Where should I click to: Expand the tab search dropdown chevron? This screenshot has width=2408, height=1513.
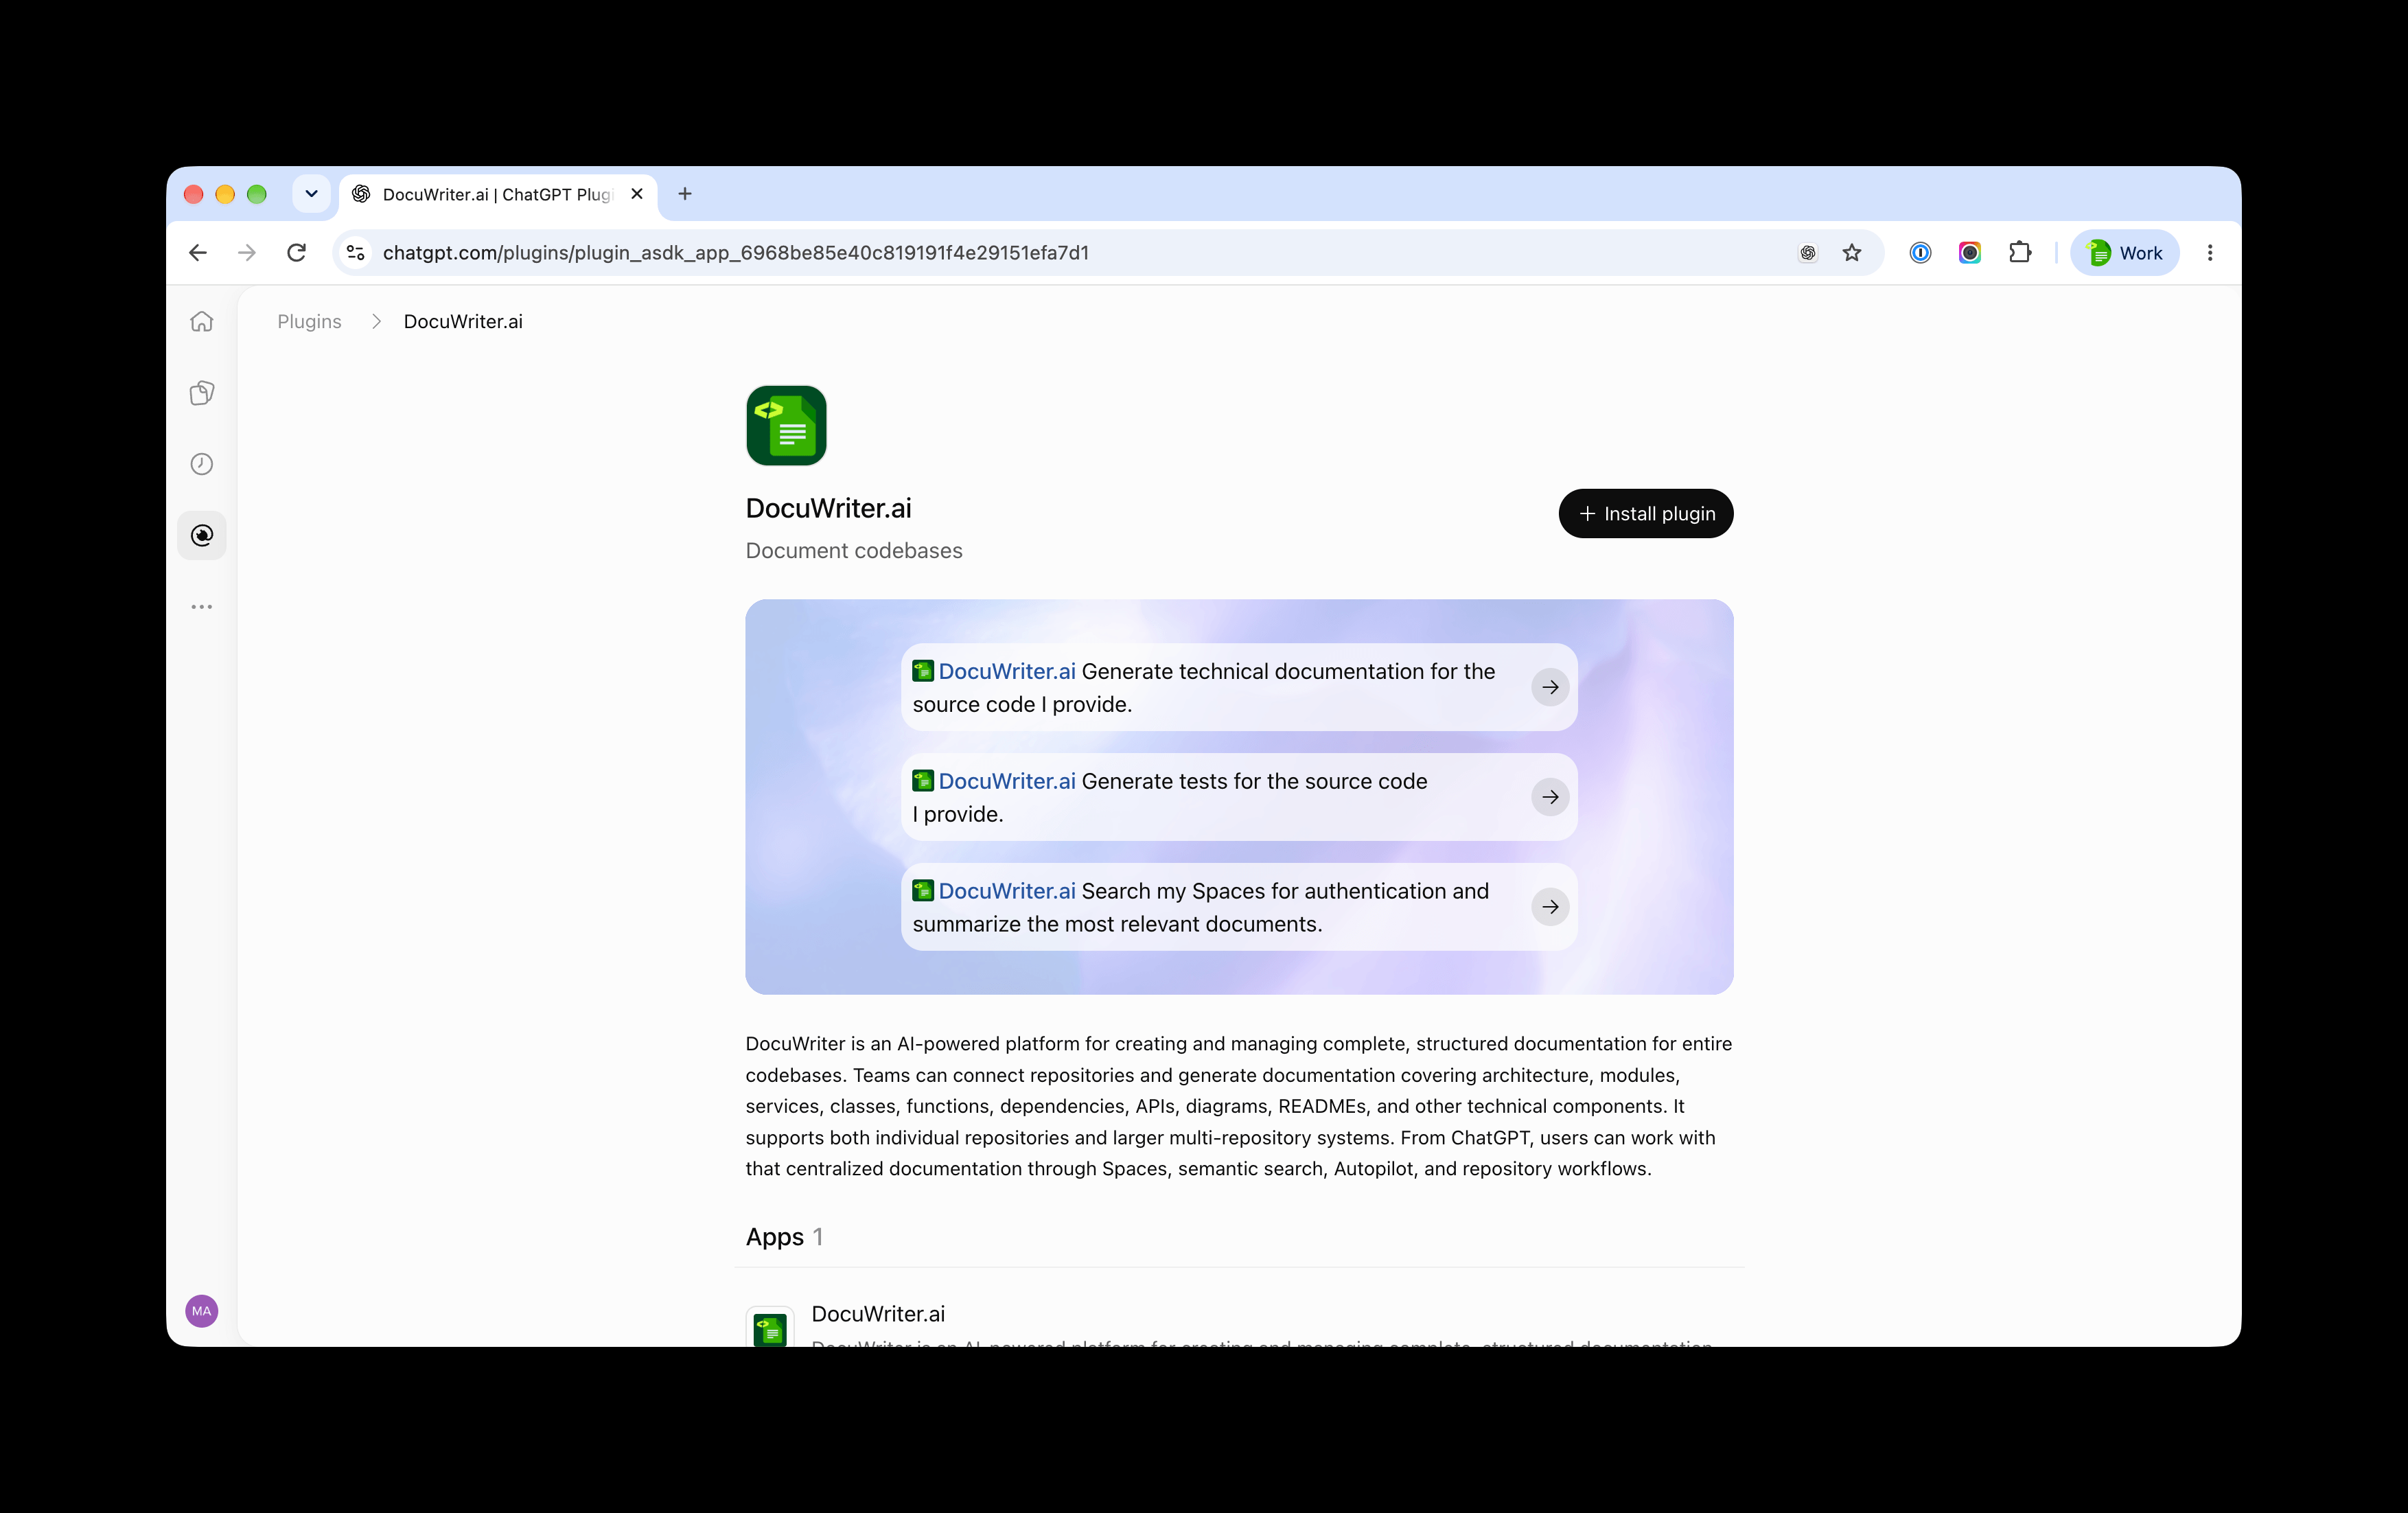point(311,194)
